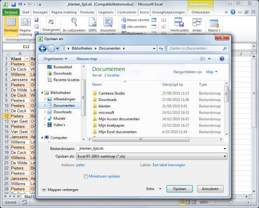The height and width of the screenshot is (208, 259).
Task: Expand address bar previous locations dropdown
Action: [154, 48]
